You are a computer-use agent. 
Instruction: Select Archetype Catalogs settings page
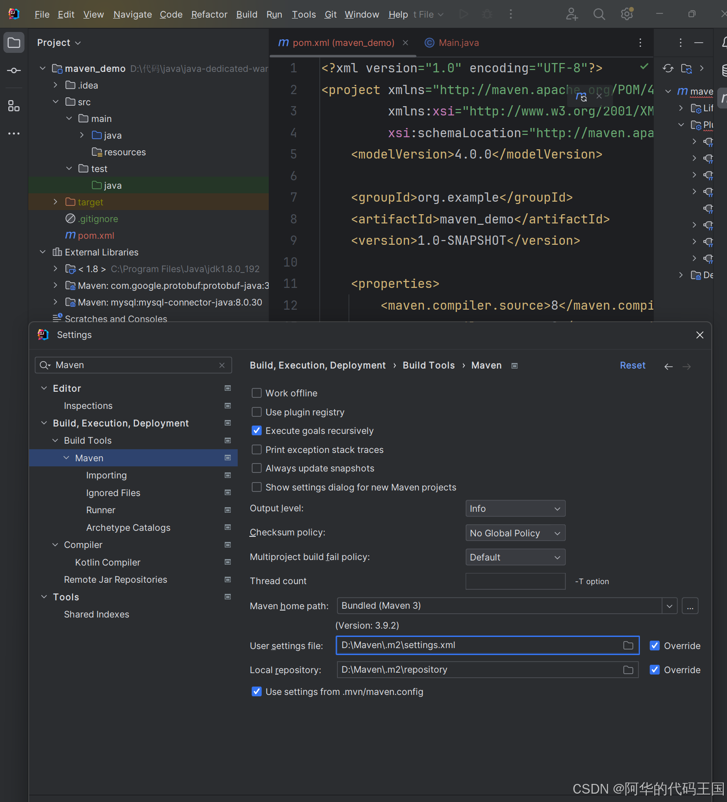pyautogui.click(x=128, y=528)
